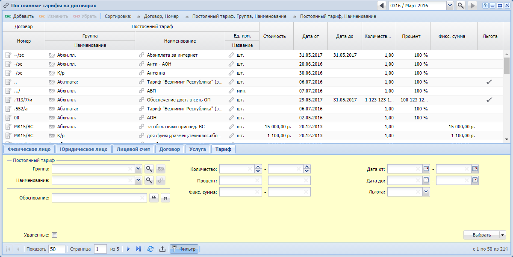Click unit icon in АБП row

[x=231, y=91]
